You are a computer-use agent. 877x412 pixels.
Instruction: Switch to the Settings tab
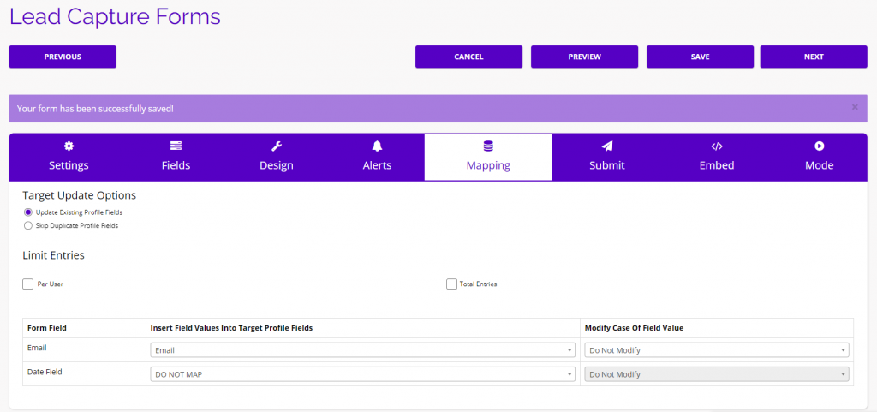tap(69, 157)
